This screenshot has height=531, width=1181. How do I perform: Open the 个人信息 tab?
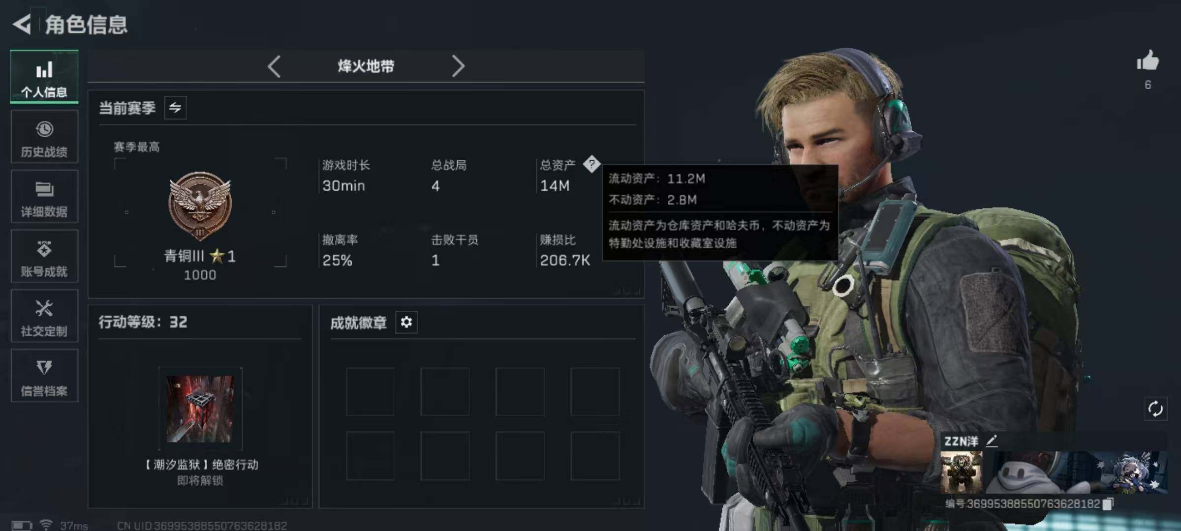pos(44,77)
